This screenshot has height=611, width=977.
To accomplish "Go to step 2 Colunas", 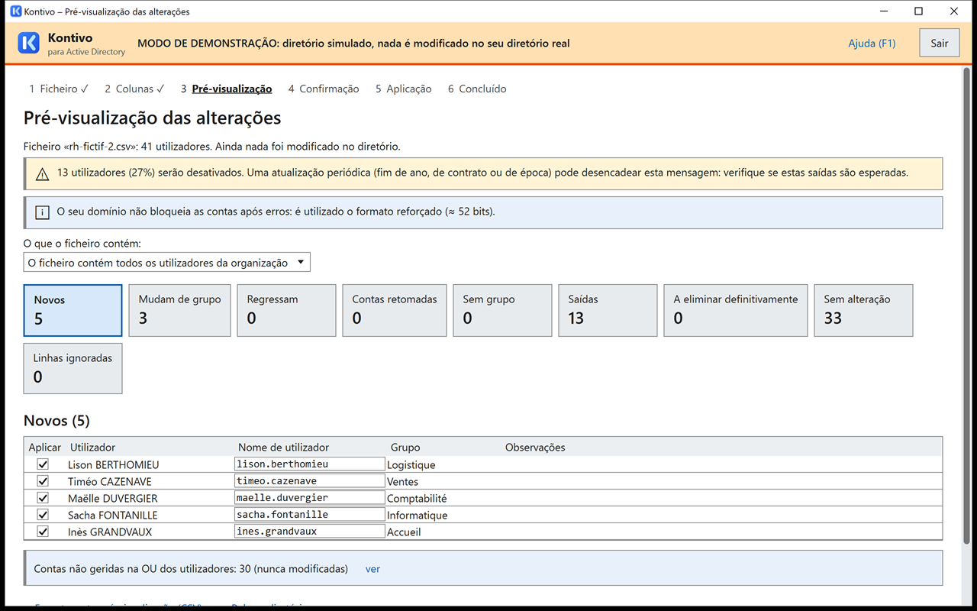I will pyautogui.click(x=135, y=89).
